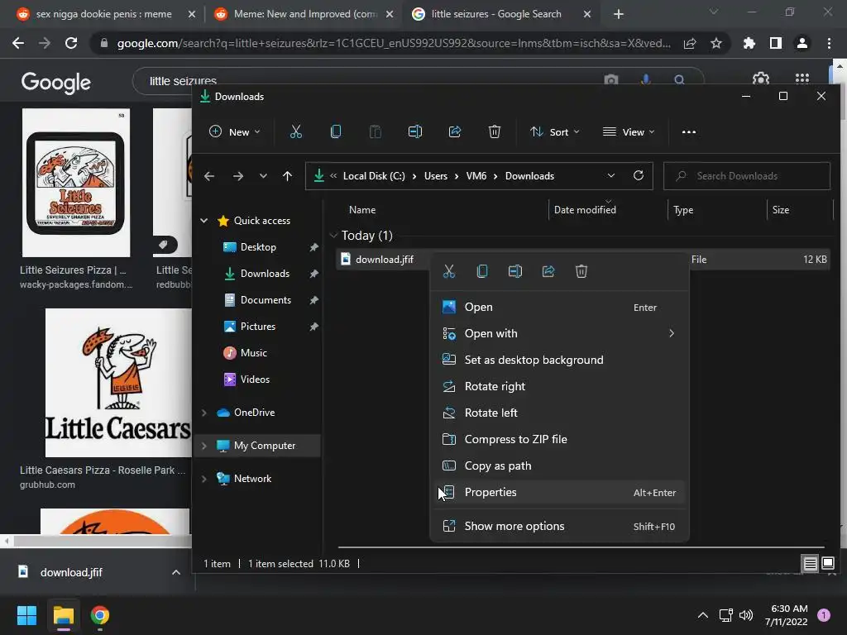The height and width of the screenshot is (635, 847).
Task: Open recent locations dropdown arrow
Action: (263, 176)
